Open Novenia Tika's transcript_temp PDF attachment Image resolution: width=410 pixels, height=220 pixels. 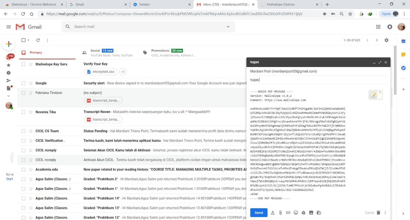coord(103,120)
